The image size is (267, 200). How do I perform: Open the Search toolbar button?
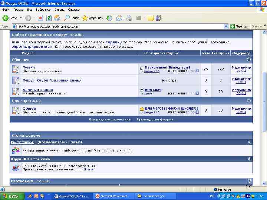(x=71, y=18)
